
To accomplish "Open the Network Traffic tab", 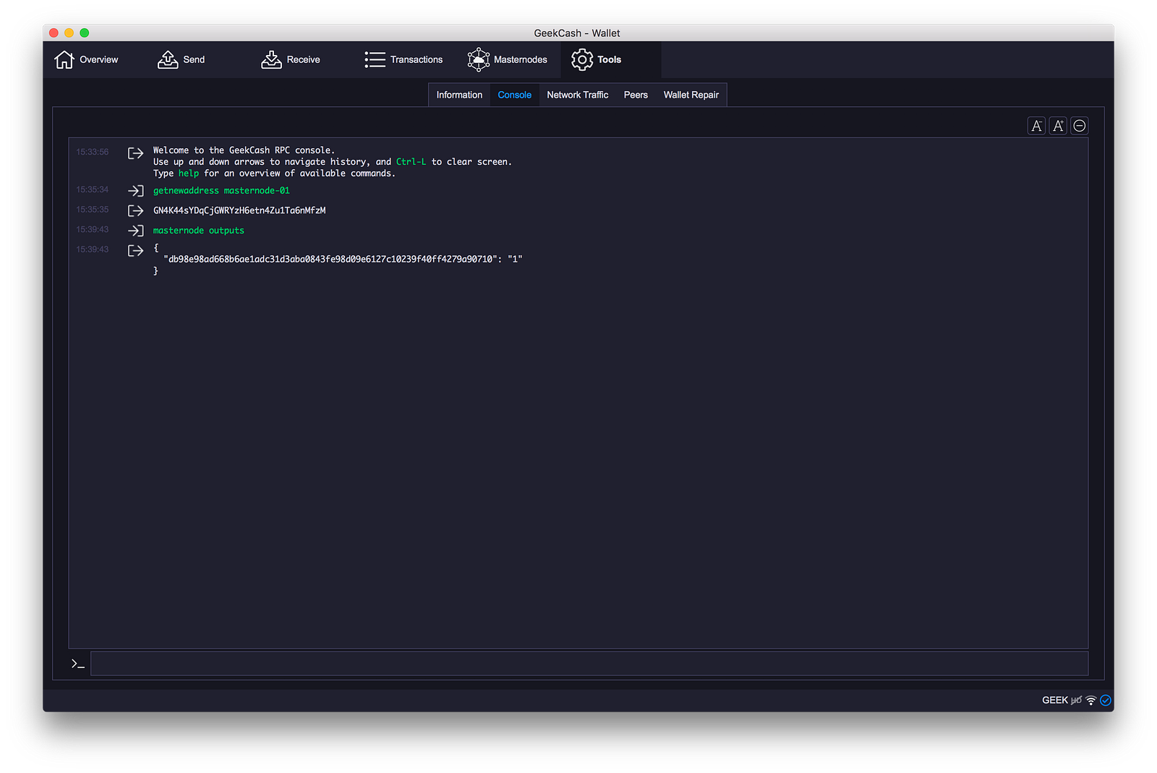I will click(x=577, y=95).
